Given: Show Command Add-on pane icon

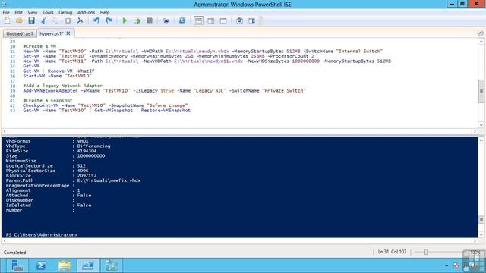Looking at the screenshot, I should 251,20.
